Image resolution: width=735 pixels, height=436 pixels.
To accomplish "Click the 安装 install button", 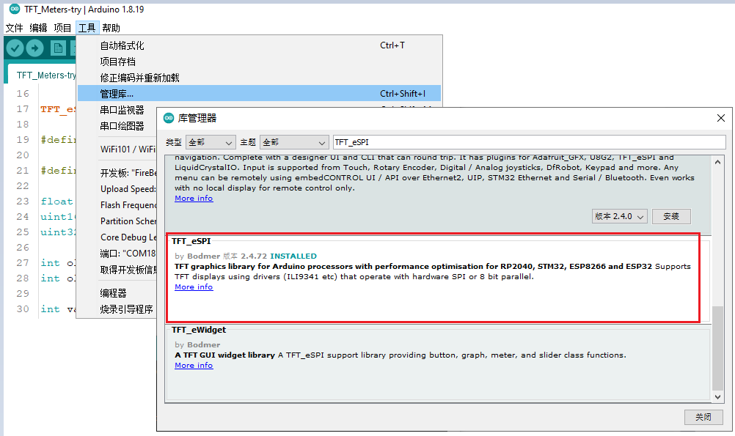I will pos(671,216).
